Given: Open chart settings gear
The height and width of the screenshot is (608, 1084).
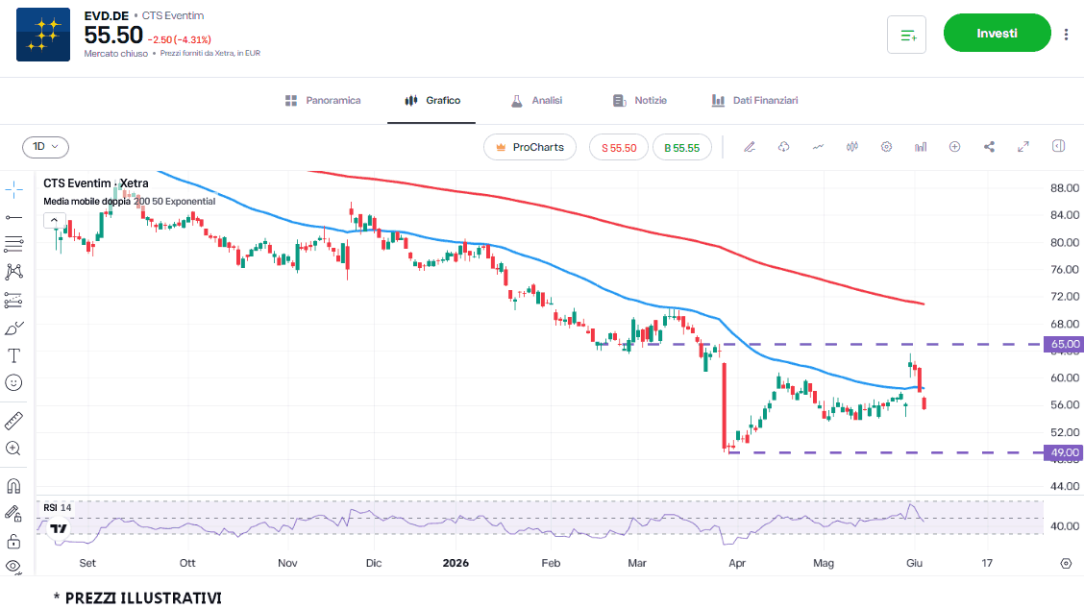Looking at the screenshot, I should (x=886, y=146).
